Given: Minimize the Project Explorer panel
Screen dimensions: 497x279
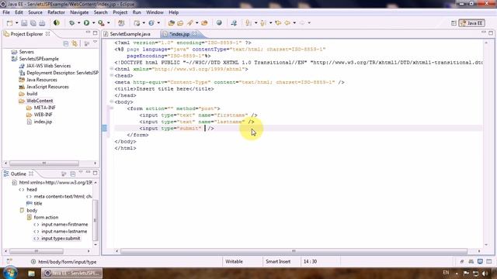Looking at the screenshot, I should click(x=88, y=33).
